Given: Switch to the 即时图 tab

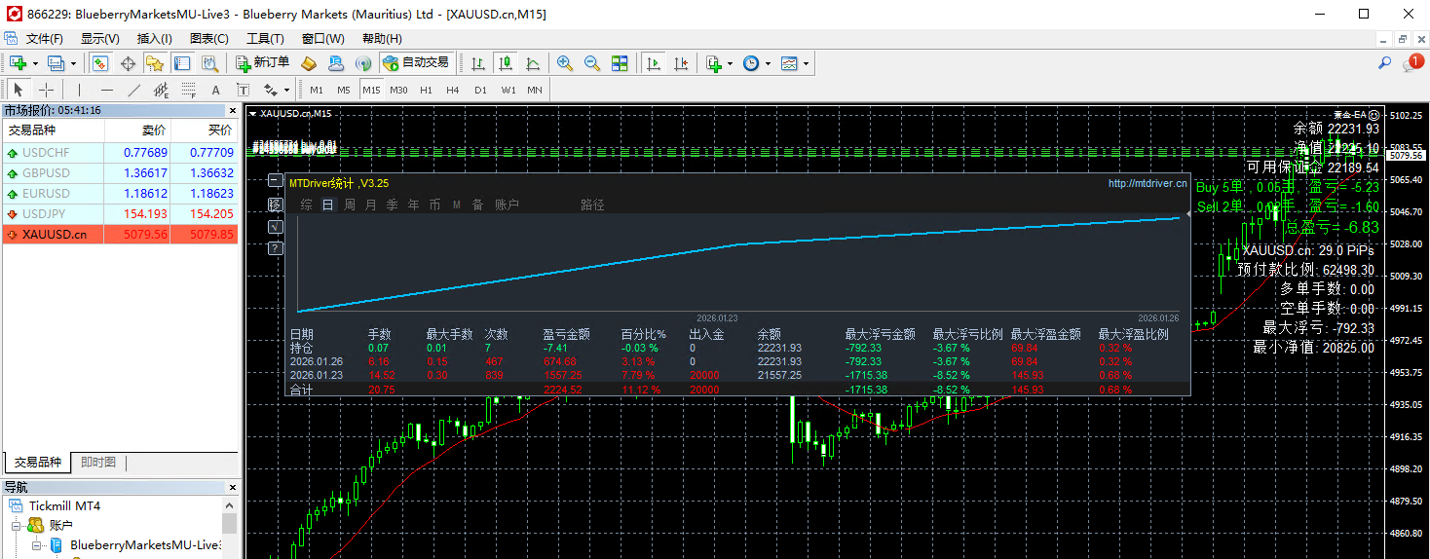Looking at the screenshot, I should tap(98, 463).
